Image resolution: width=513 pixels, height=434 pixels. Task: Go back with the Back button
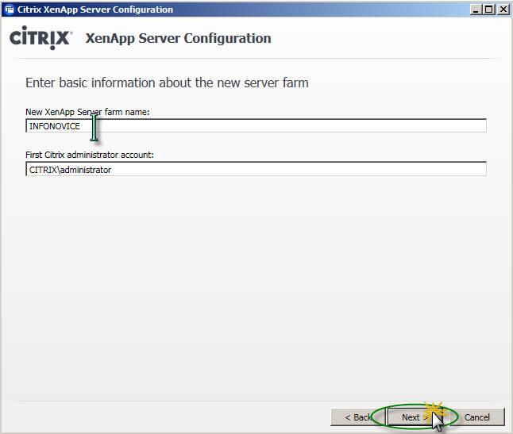tap(357, 417)
